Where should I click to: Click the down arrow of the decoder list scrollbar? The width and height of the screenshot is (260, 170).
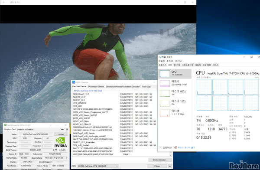click(171, 155)
